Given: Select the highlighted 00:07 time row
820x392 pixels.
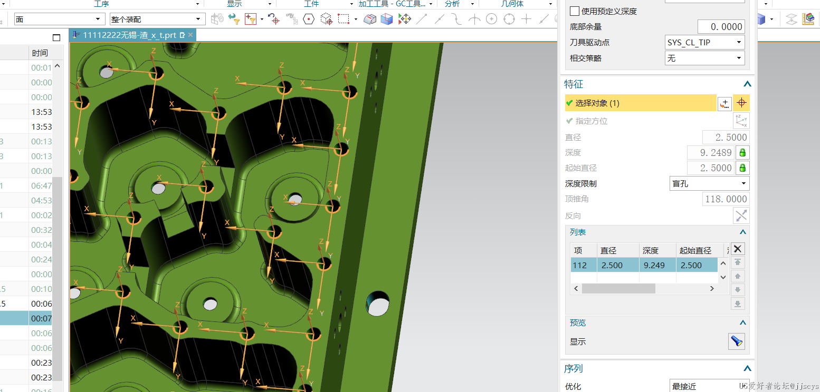Looking at the screenshot, I should coord(26,318).
